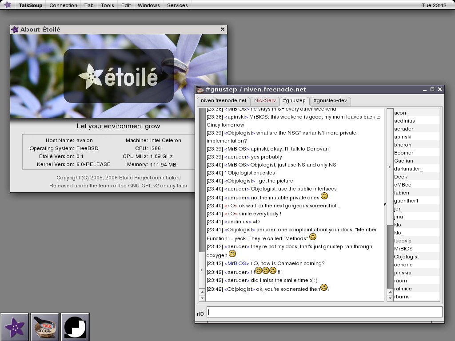Expand the Services menu

[177, 5]
